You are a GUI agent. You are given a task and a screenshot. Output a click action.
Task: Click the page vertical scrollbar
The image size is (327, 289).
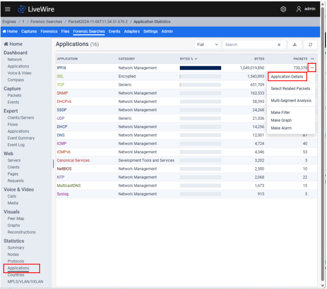click(323, 144)
